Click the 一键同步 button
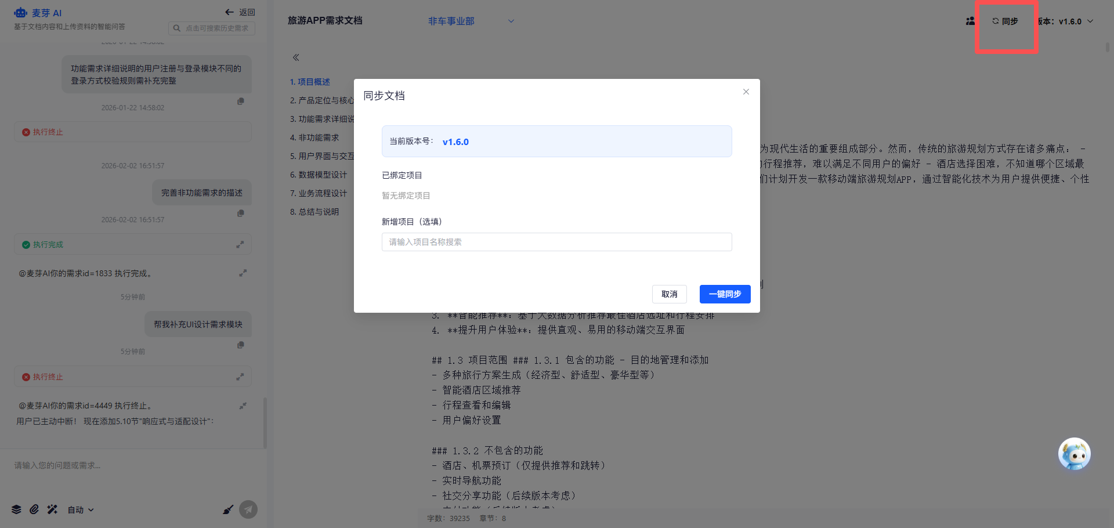The height and width of the screenshot is (528, 1114). tap(725, 294)
